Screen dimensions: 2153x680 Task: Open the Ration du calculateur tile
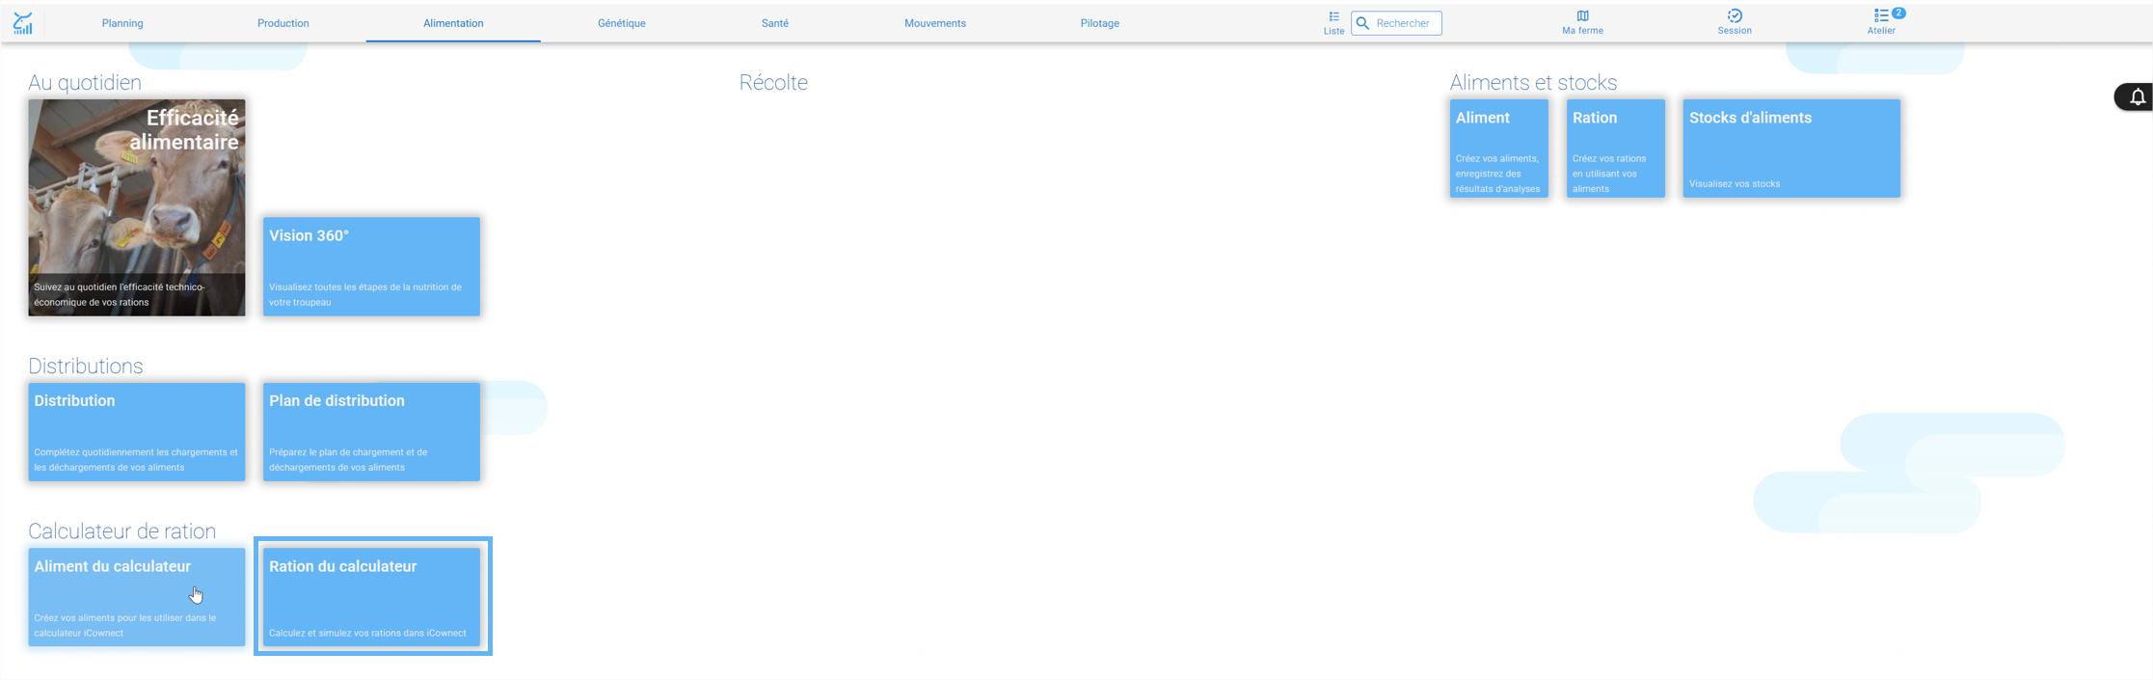371,597
